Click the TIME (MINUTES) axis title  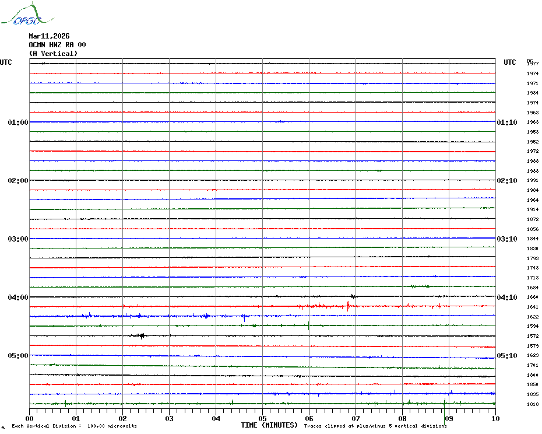(269, 425)
